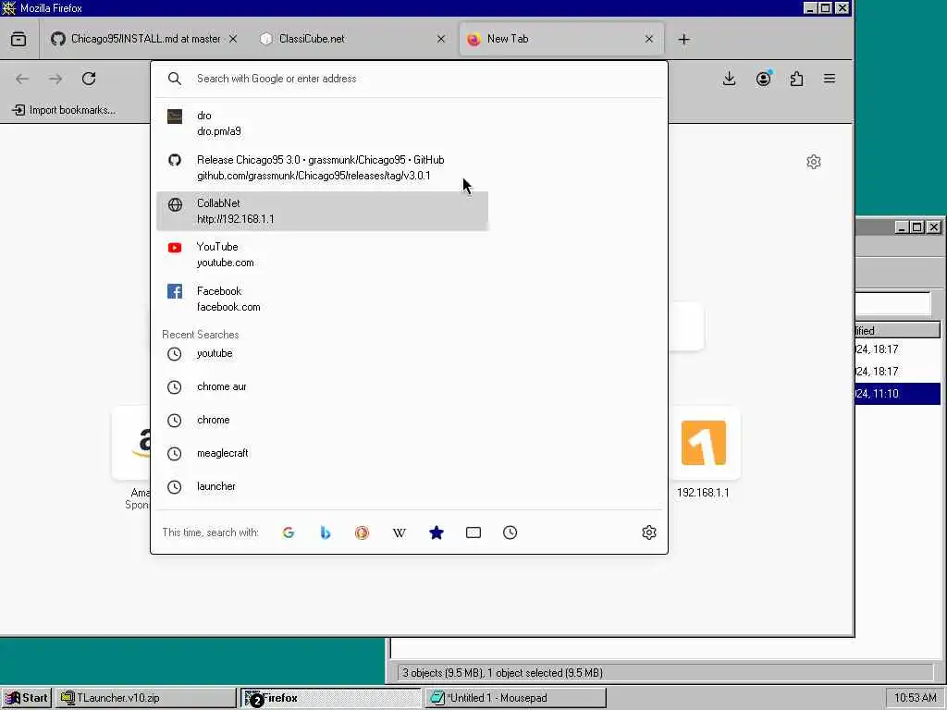Reload the current page
This screenshot has width=947, height=710.
pos(89,79)
